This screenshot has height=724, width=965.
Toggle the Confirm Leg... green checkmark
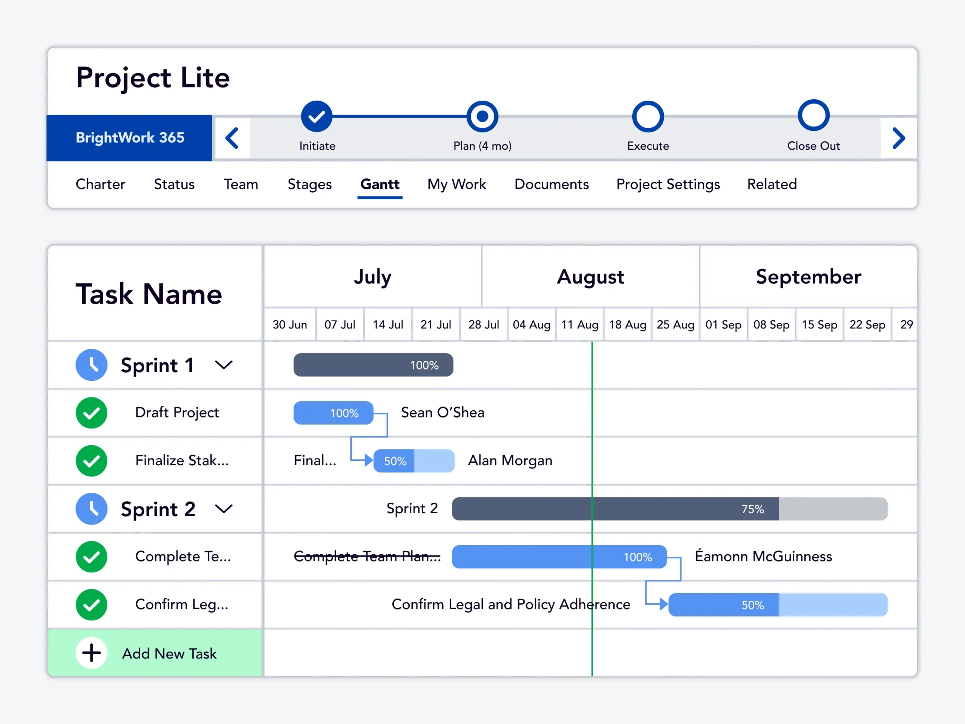pos(92,605)
